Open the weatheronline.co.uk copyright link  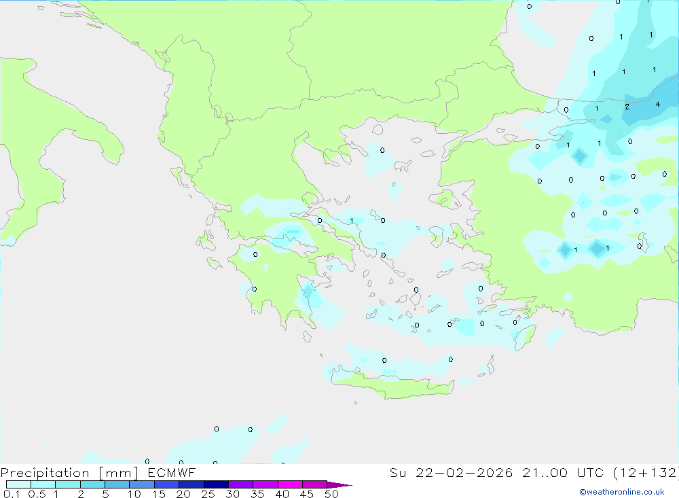622,492
